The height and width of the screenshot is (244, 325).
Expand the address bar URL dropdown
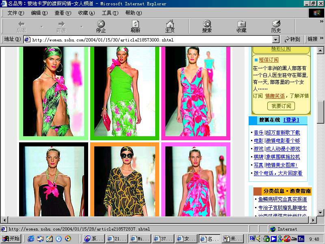point(275,39)
